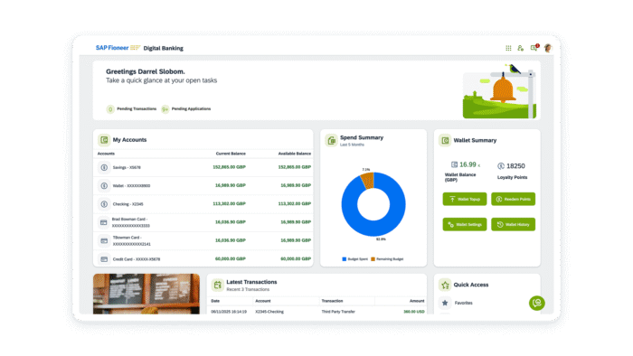Select Pending Applications link
Image resolution: width=633 pixels, height=356 pixels.
click(191, 108)
